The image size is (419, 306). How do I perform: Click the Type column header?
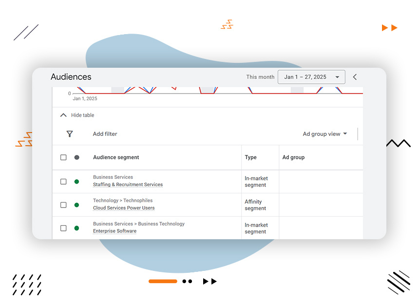(250, 157)
